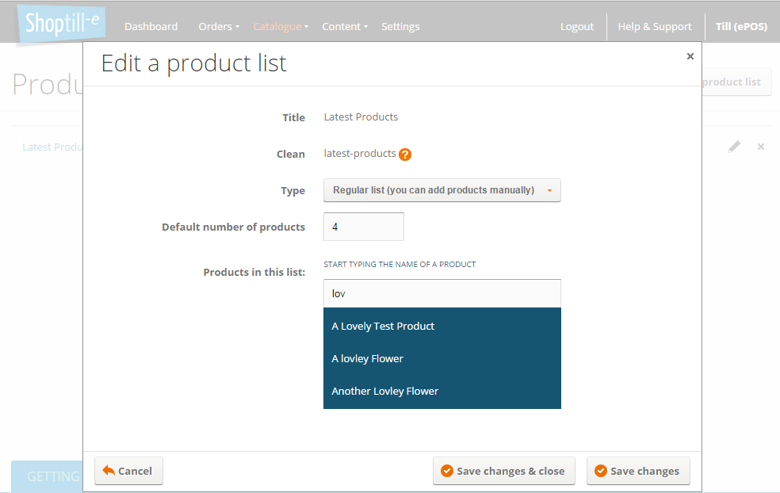Screen dimensions: 780x493
Task: Click the latest-products clean name text
Action: pyautogui.click(x=360, y=154)
